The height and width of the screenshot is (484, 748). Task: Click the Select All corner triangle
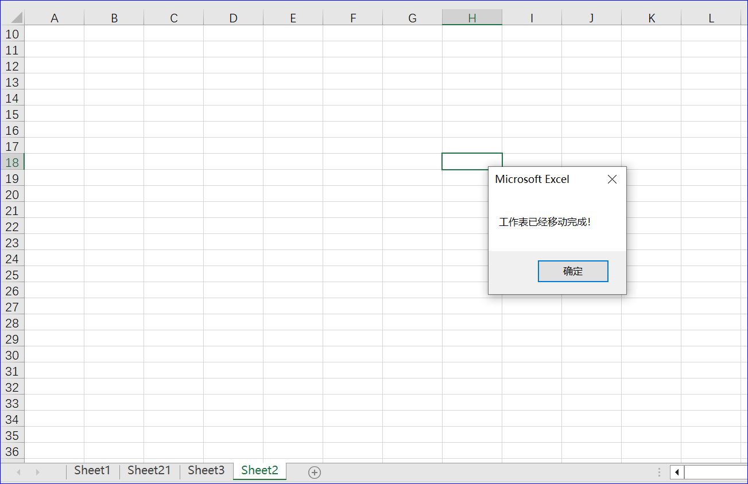pyautogui.click(x=16, y=18)
